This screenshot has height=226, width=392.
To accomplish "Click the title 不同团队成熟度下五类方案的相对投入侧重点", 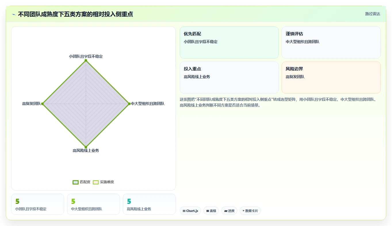I will click(75, 14).
